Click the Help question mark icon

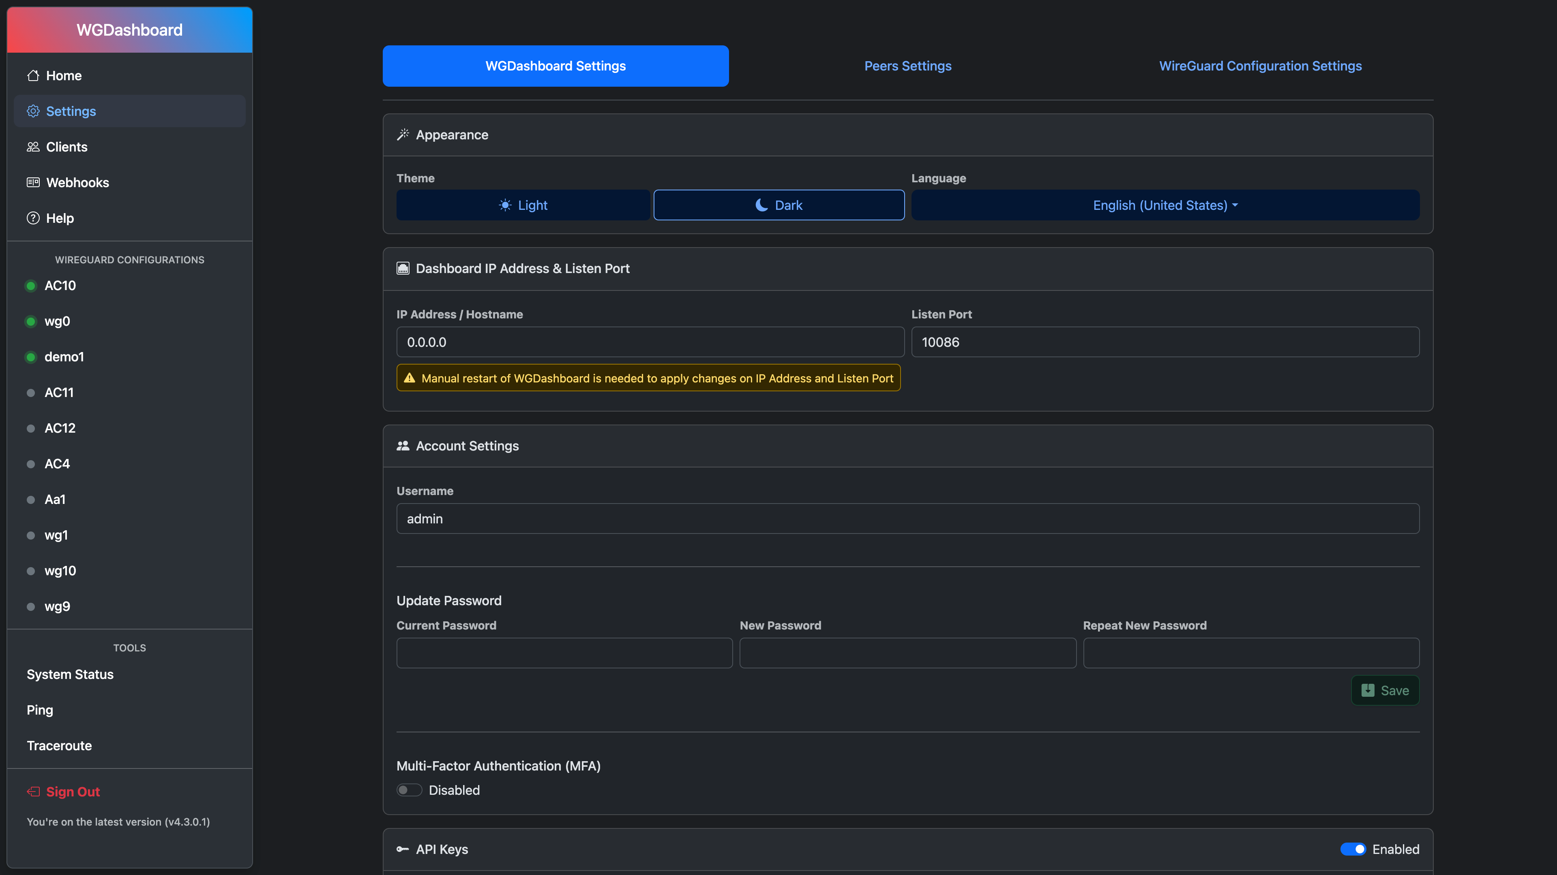[x=33, y=218]
